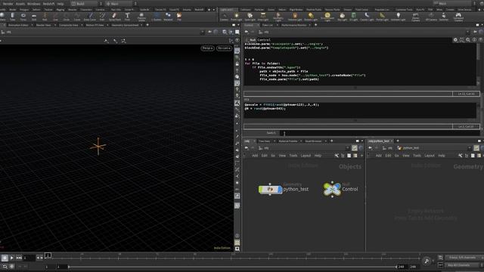This screenshot has height=272, width=484.
Task: Switch to Material Palette tab
Action: point(288,141)
